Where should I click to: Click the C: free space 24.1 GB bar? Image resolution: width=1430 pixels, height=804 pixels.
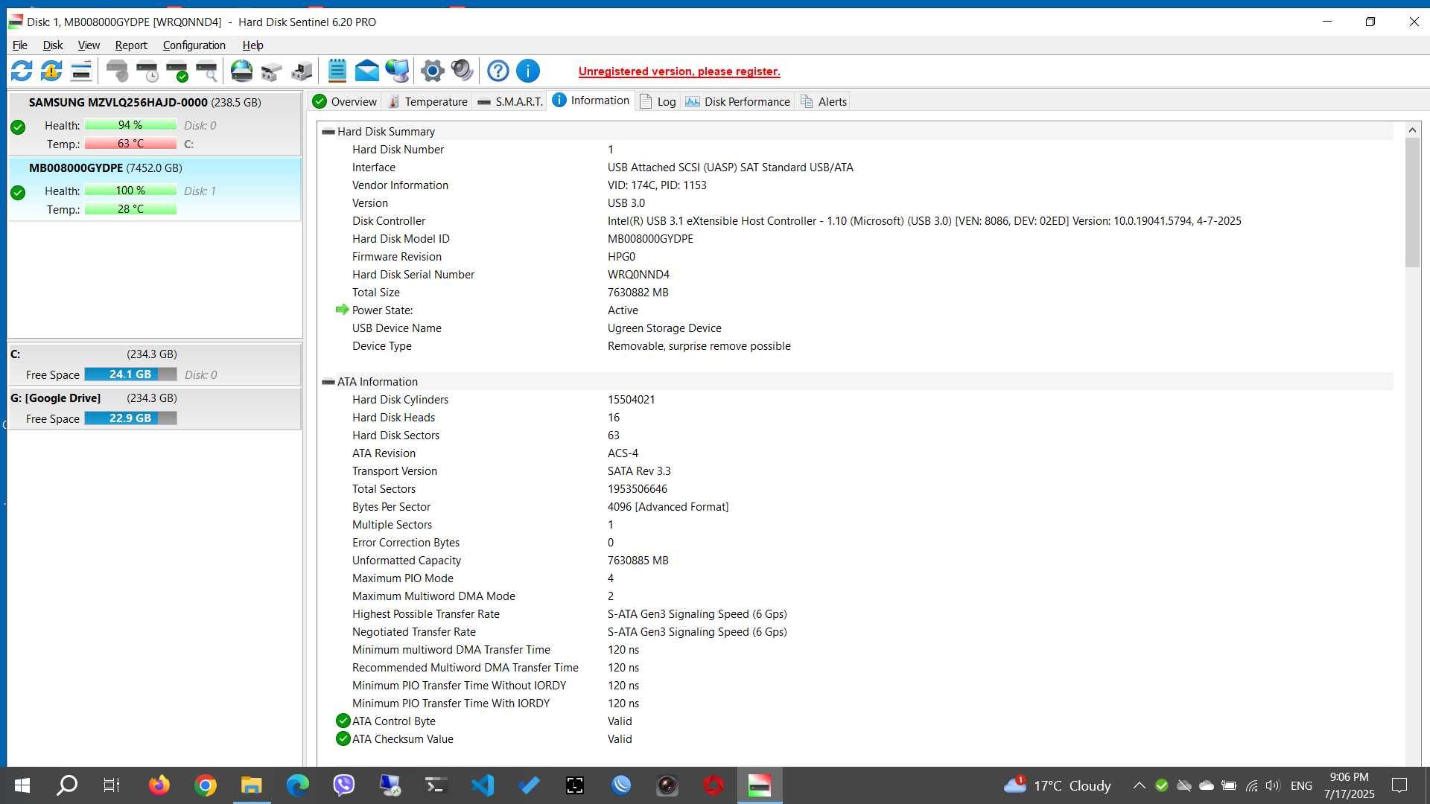[130, 374]
